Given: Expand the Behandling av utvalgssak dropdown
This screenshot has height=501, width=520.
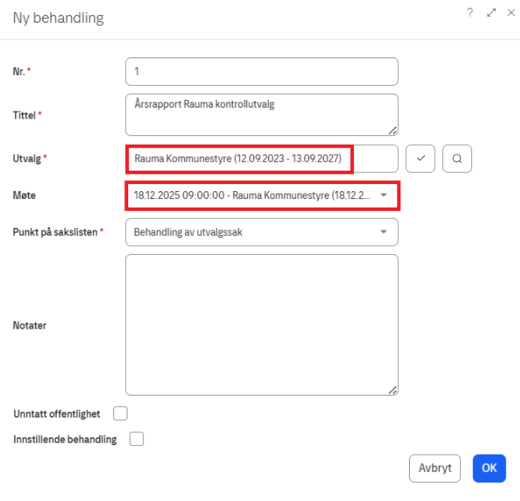Looking at the screenshot, I should tap(252, 232).
